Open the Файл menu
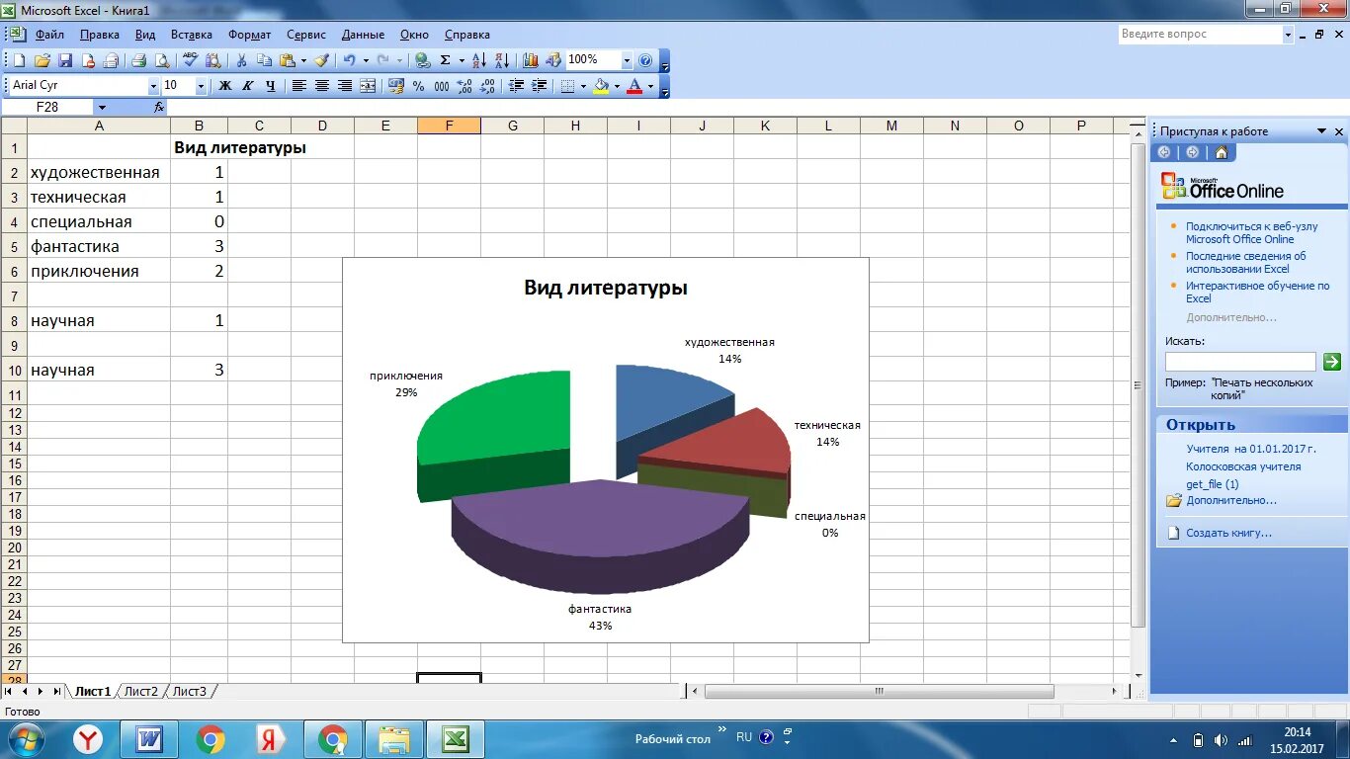This screenshot has width=1350, height=759. tap(49, 35)
